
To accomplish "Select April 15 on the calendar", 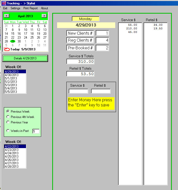I will coord(12,34).
